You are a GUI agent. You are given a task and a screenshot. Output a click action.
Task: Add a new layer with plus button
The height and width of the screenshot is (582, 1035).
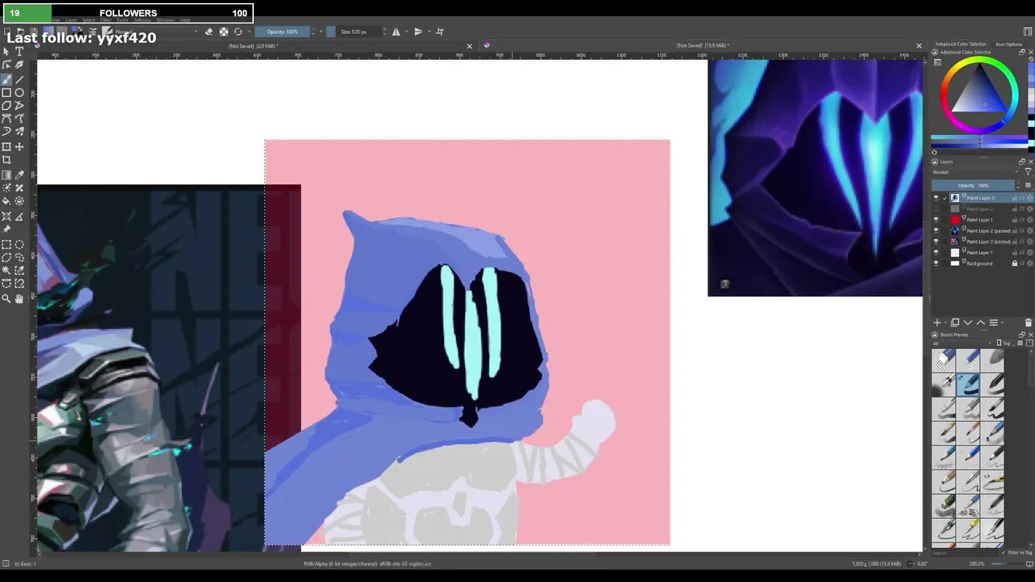point(937,323)
